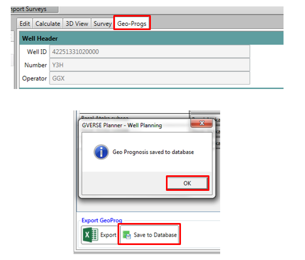Click the Export button label

click(108, 235)
